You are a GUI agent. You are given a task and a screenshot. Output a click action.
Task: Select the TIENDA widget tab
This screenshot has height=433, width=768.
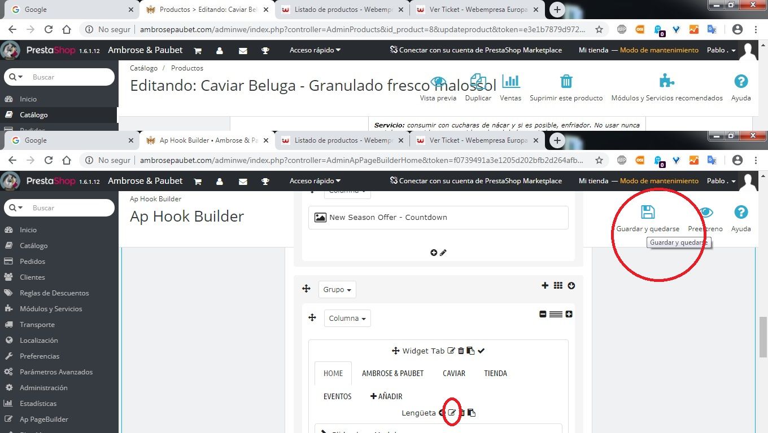pos(495,373)
